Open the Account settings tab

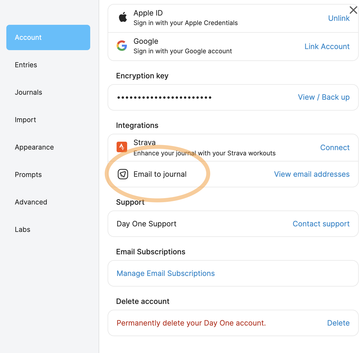[48, 37]
